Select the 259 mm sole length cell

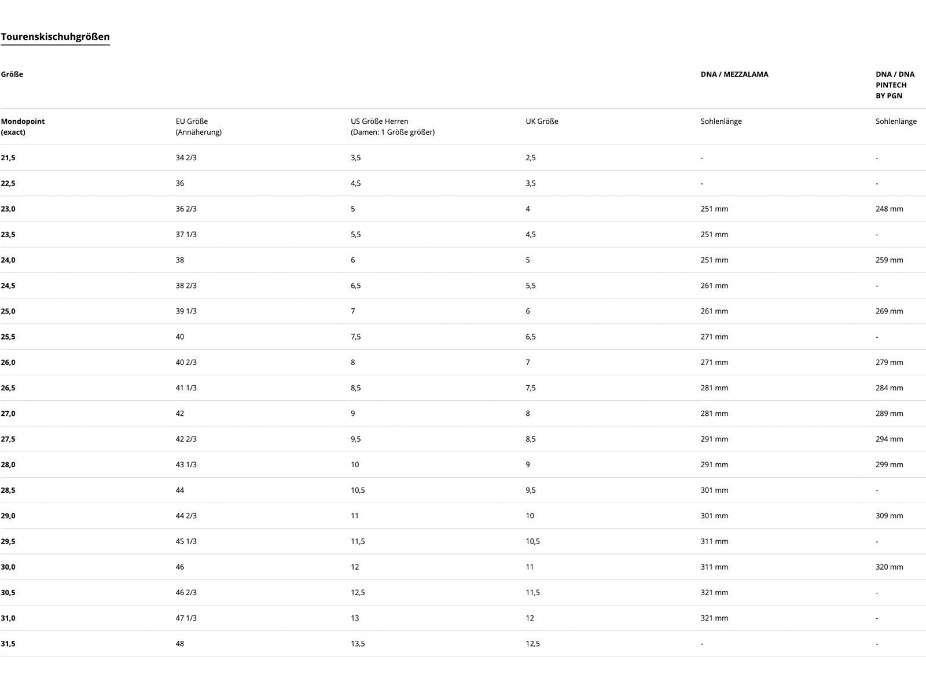click(x=889, y=260)
